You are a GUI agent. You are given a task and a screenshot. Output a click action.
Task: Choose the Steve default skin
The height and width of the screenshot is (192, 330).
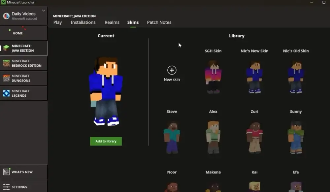pyautogui.click(x=172, y=137)
